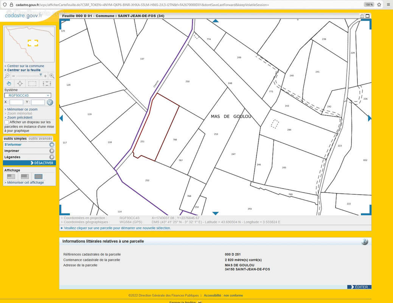
Task: Select the first Affichage display mode
Action: pyautogui.click(x=11, y=176)
